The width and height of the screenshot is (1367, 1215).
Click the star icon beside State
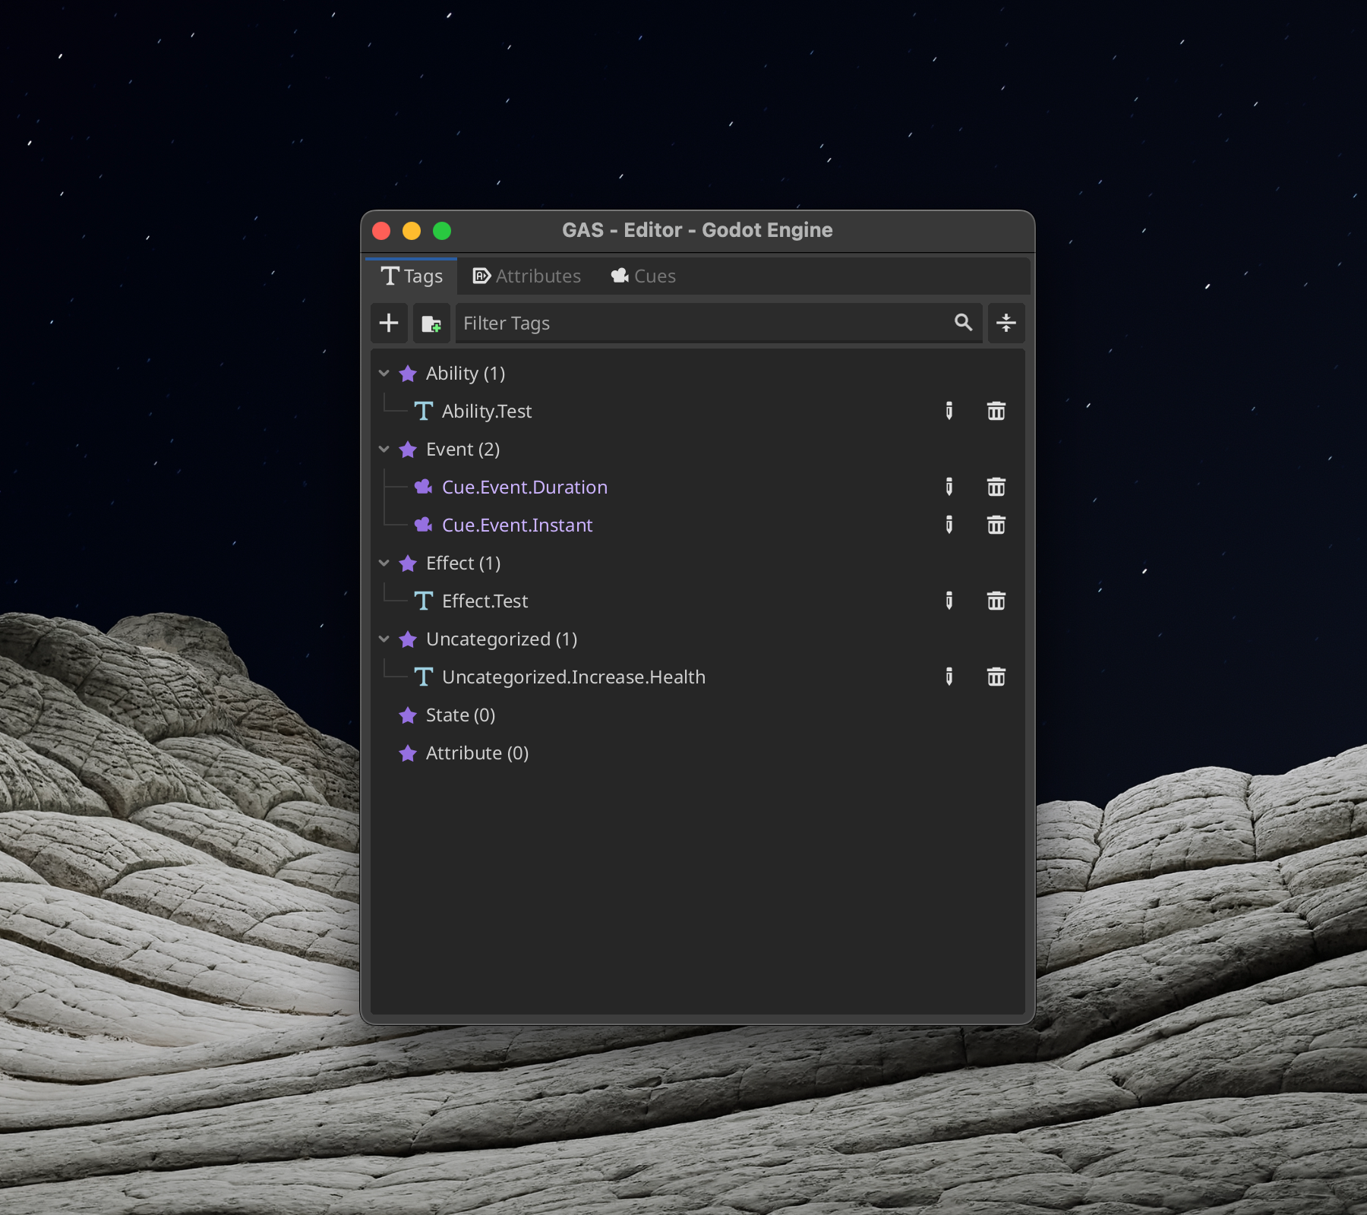pos(408,715)
